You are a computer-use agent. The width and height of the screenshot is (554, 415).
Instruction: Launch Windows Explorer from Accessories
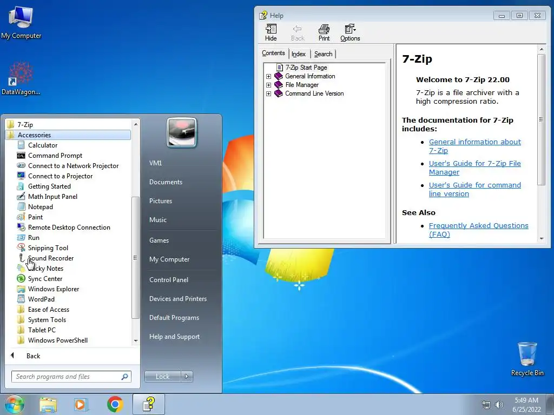(x=54, y=289)
